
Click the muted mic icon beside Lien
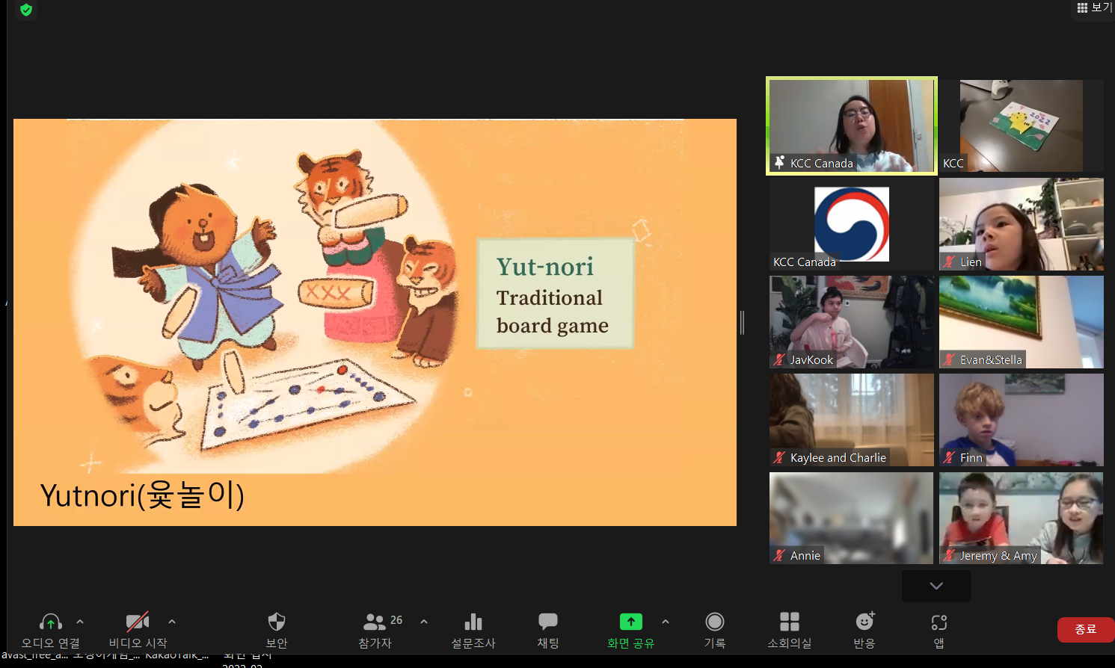coord(949,262)
